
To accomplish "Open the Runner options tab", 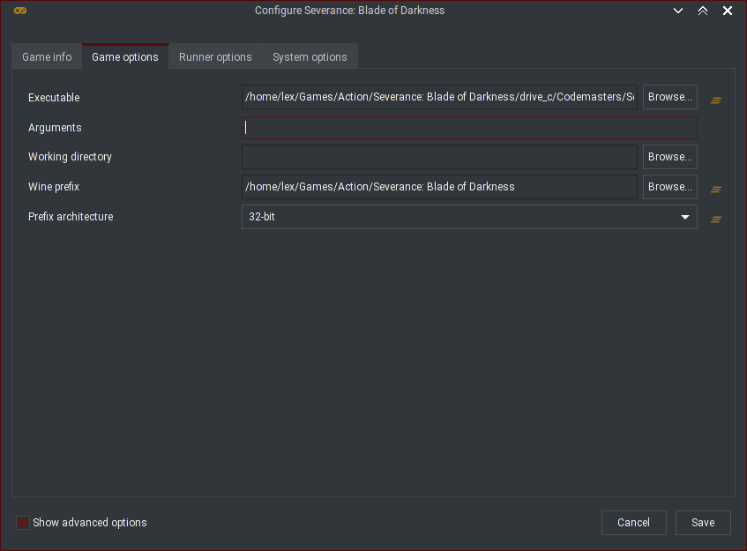I will [215, 56].
